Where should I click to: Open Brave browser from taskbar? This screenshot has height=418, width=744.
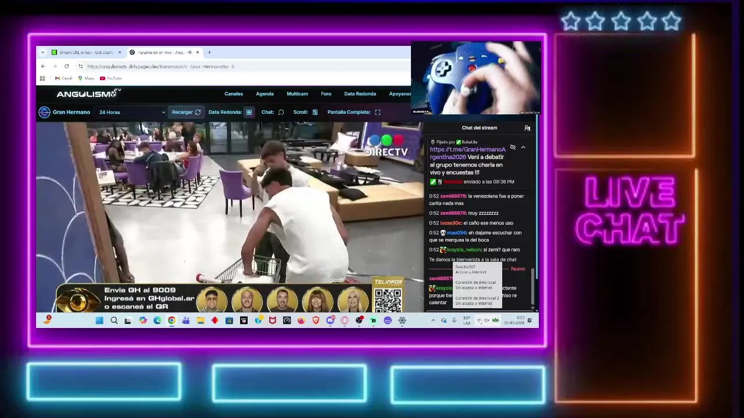(x=316, y=320)
